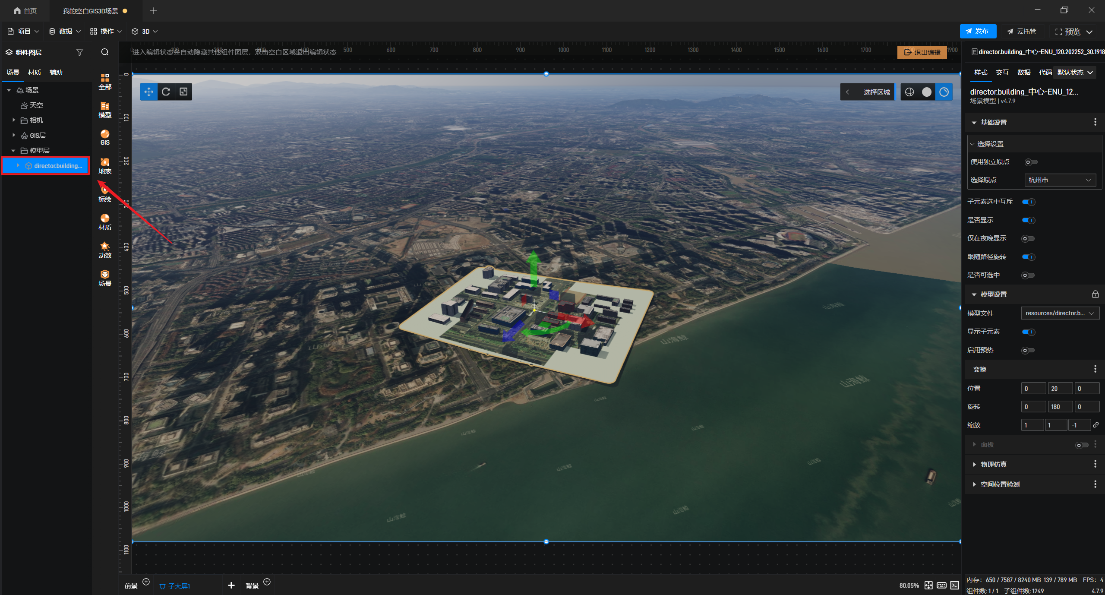Click the 退出编辑 button
The width and height of the screenshot is (1105, 595).
coord(922,52)
